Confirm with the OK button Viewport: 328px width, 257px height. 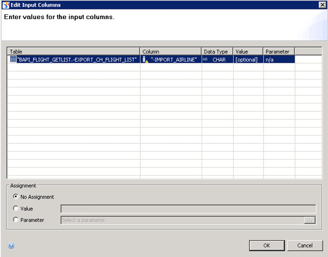(267, 246)
